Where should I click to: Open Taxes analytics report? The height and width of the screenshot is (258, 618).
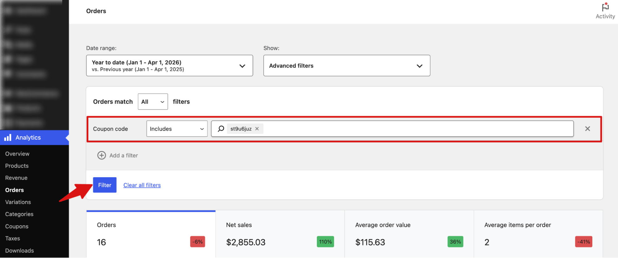pos(12,238)
